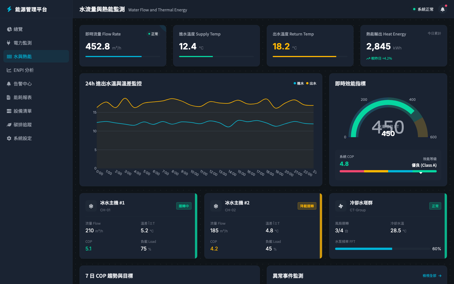The width and height of the screenshot is (454, 284).
Task: Click the 452.8 flow rate value
Action: [98, 46]
